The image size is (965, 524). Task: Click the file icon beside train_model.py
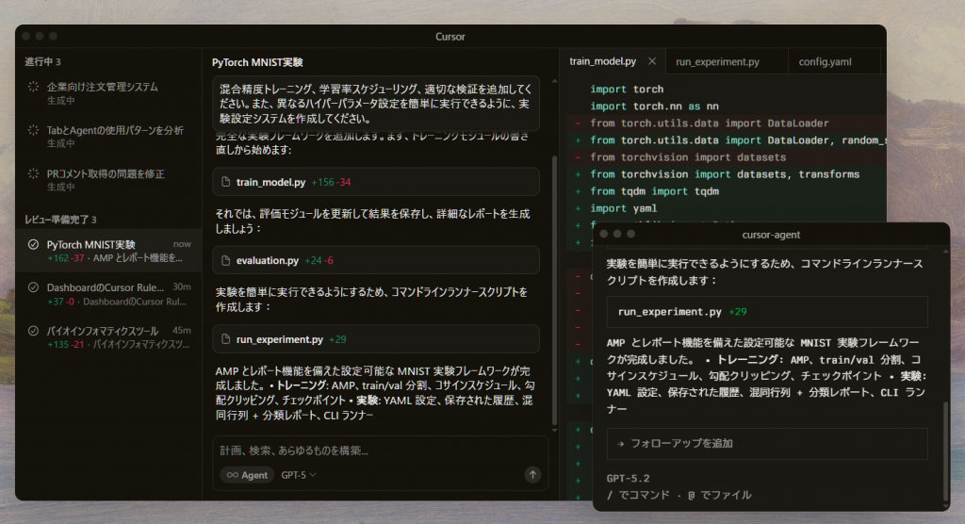[x=225, y=182]
